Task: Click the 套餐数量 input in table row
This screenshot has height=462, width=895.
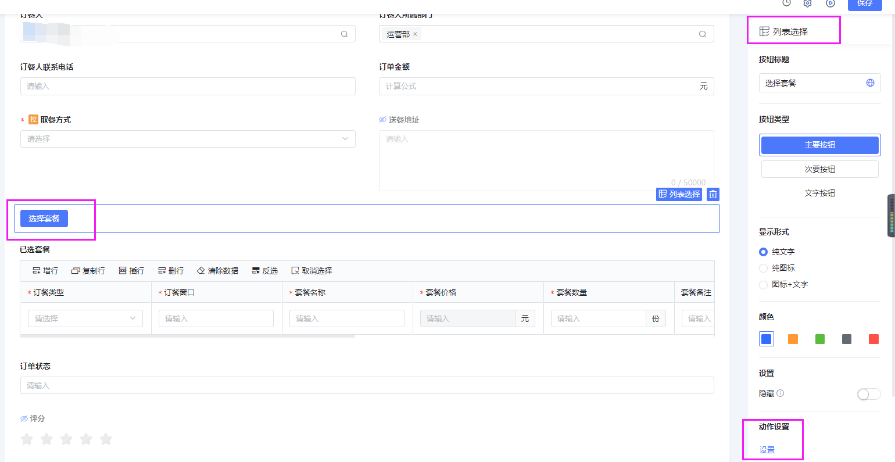Action: coord(599,318)
